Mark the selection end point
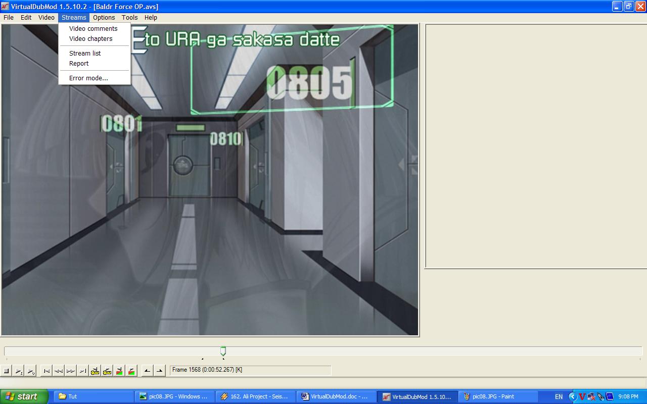Image resolution: width=647 pixels, height=404 pixels. [159, 371]
